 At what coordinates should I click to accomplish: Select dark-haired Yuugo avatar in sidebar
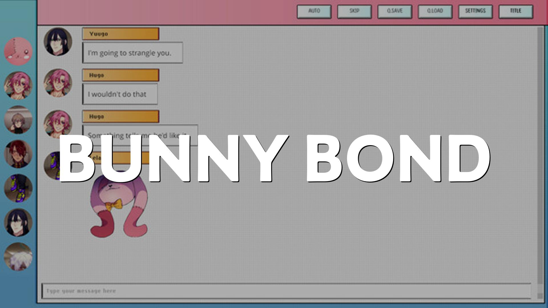click(x=18, y=222)
